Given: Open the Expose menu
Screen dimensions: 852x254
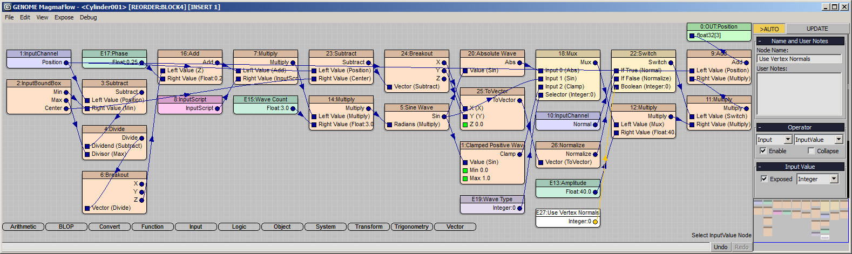Looking at the screenshot, I should click(x=64, y=17).
